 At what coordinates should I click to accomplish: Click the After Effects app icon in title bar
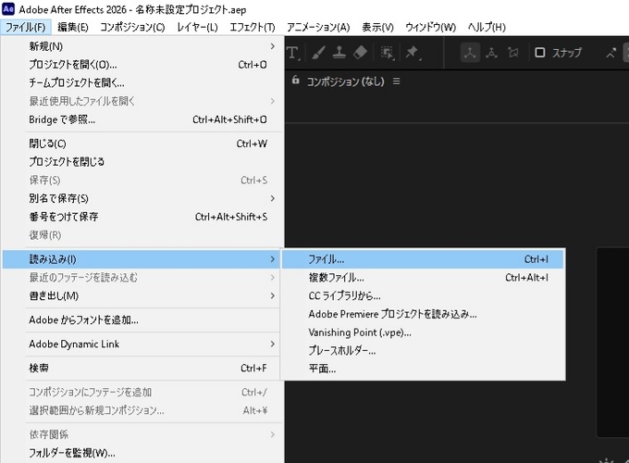[8, 9]
